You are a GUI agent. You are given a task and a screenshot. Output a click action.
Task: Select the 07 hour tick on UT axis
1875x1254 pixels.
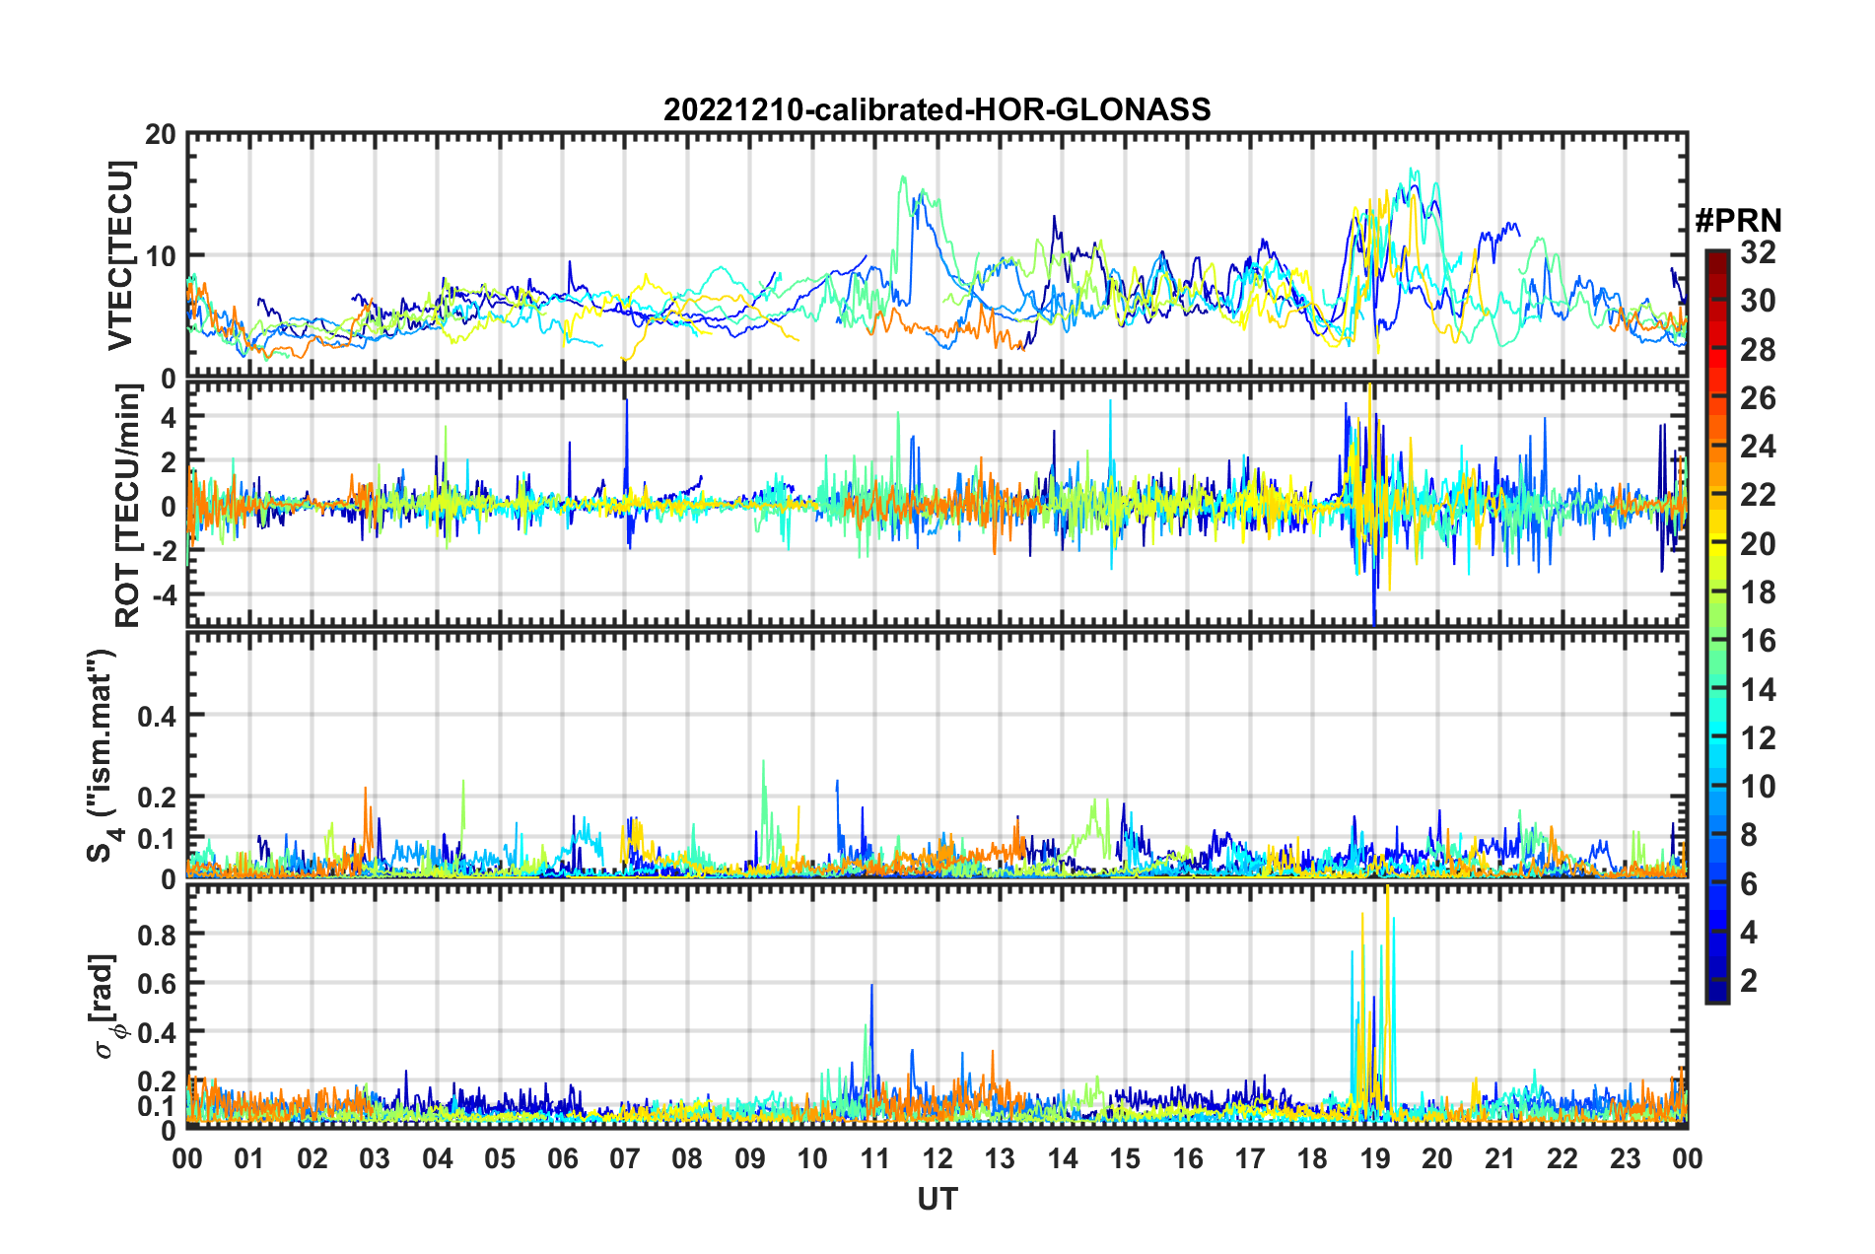625,1158
